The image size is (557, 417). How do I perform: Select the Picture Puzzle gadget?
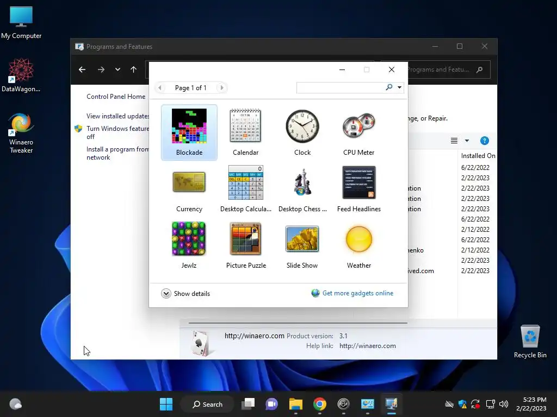point(245,245)
